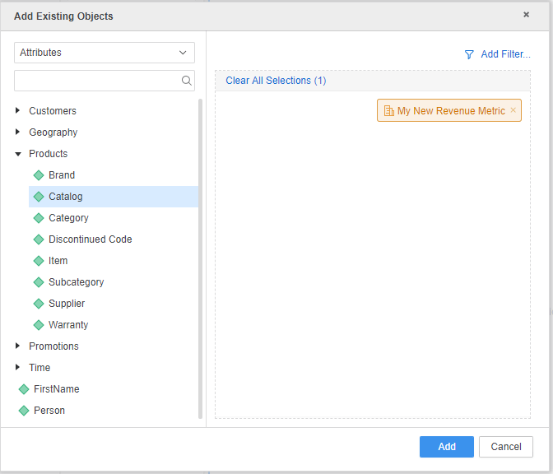
Task: Click the metric icon in selected chip
Action: [388, 111]
